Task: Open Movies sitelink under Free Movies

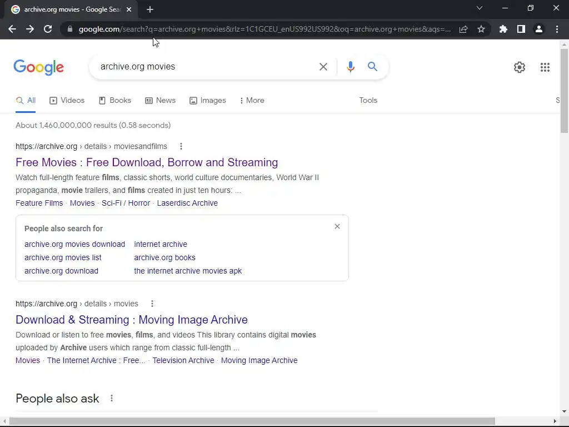Action: coord(82,203)
